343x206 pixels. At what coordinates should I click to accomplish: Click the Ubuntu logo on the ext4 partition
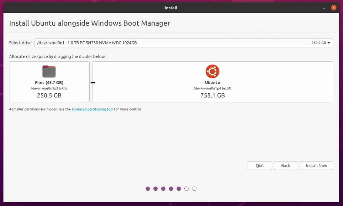coord(212,71)
